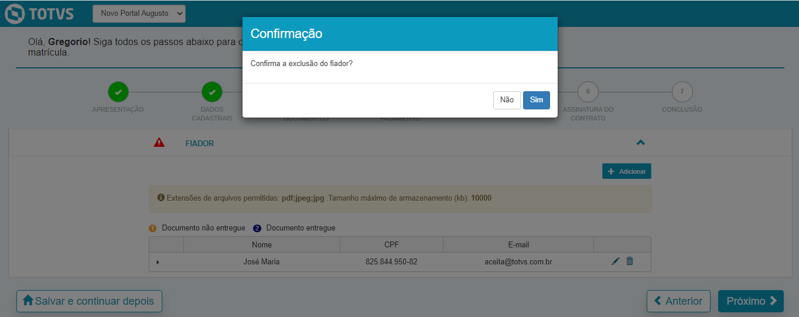The height and width of the screenshot is (317, 799).
Task: Expand the José Maria row details arrow
Action: click(158, 263)
